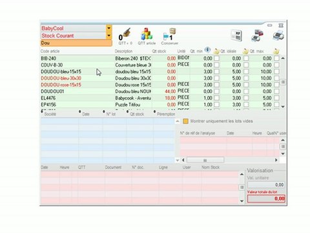
Task: Click the sort arrows before Péremption column
Action: [154, 111]
